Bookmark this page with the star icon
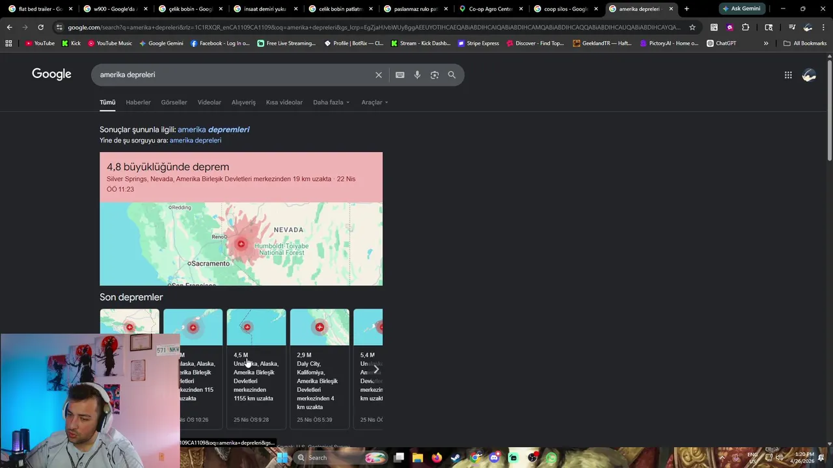Screen dimensions: 833x468 tap(692, 27)
